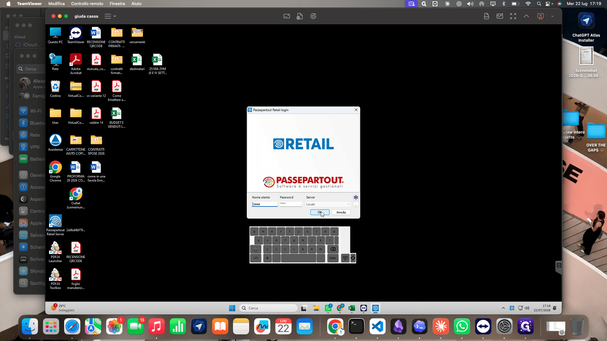Click the Passepartout Retail taskbar icon

point(376,308)
